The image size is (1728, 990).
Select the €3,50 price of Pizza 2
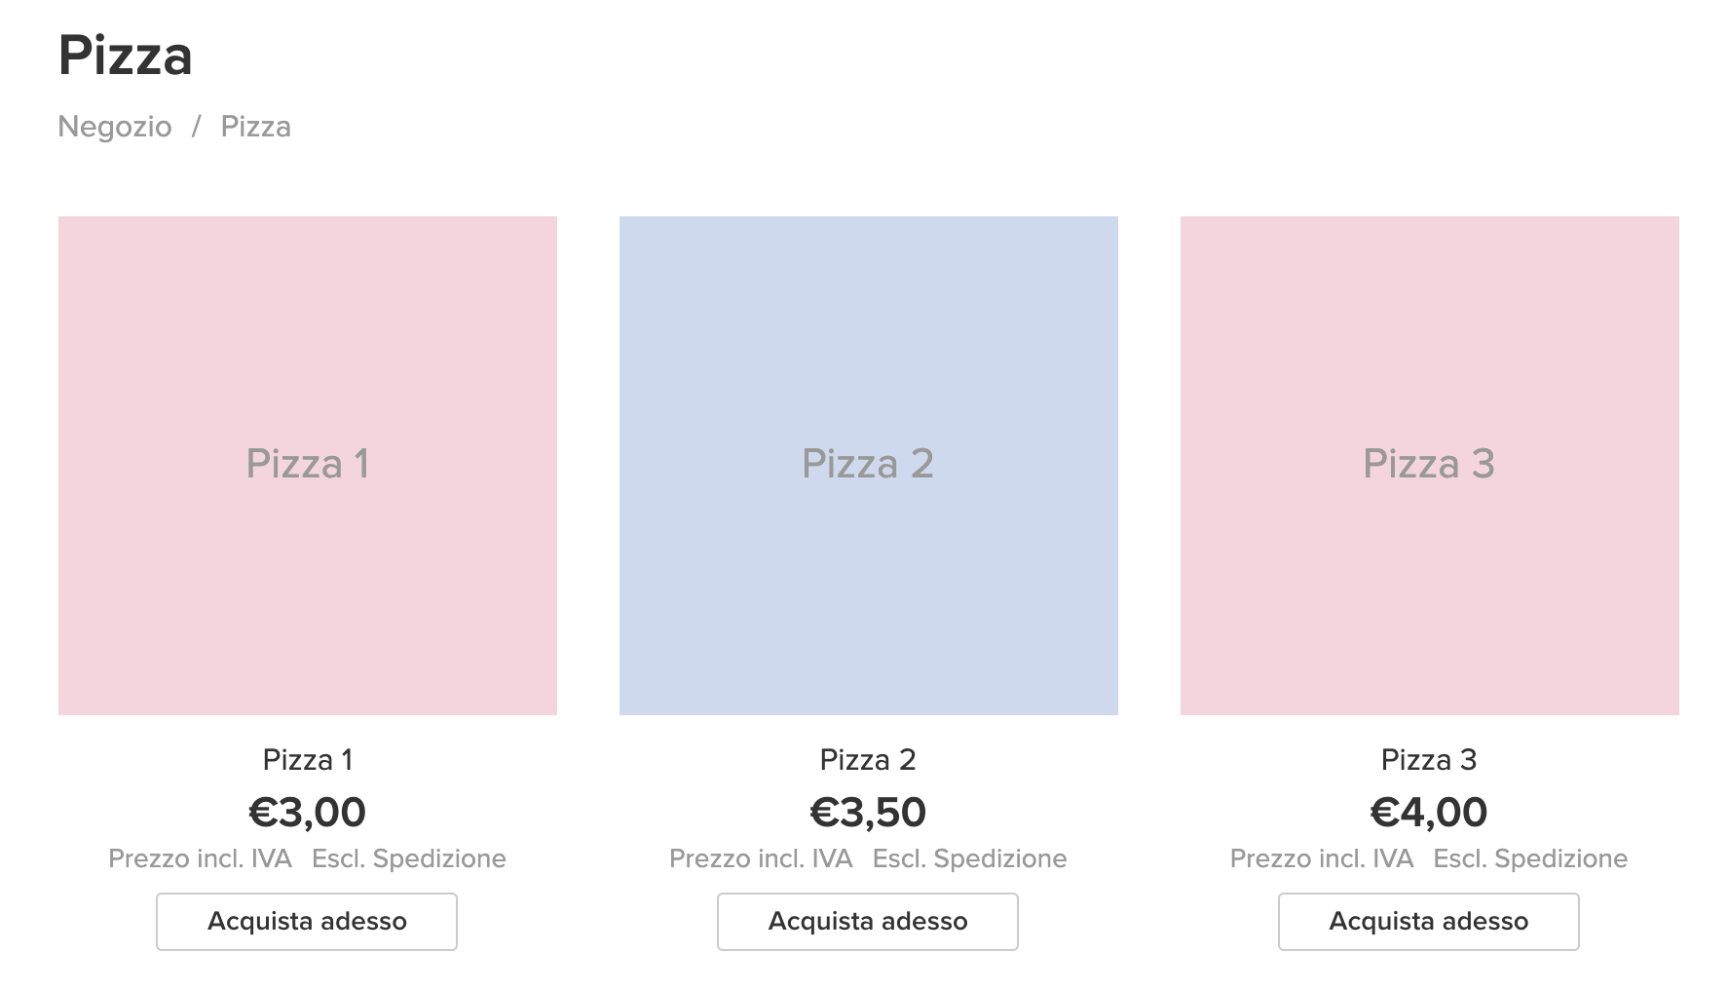click(868, 811)
